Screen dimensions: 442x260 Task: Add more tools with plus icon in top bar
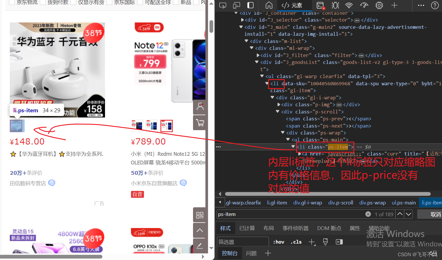[x=394, y=5]
